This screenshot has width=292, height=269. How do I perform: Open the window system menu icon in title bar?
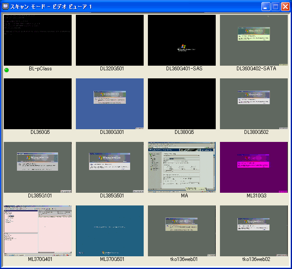(6, 6)
